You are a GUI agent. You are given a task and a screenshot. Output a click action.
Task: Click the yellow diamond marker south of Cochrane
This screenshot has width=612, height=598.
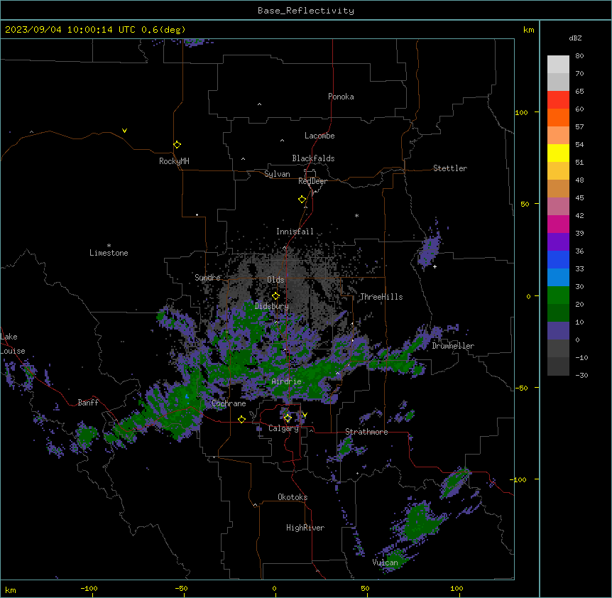coord(241,419)
